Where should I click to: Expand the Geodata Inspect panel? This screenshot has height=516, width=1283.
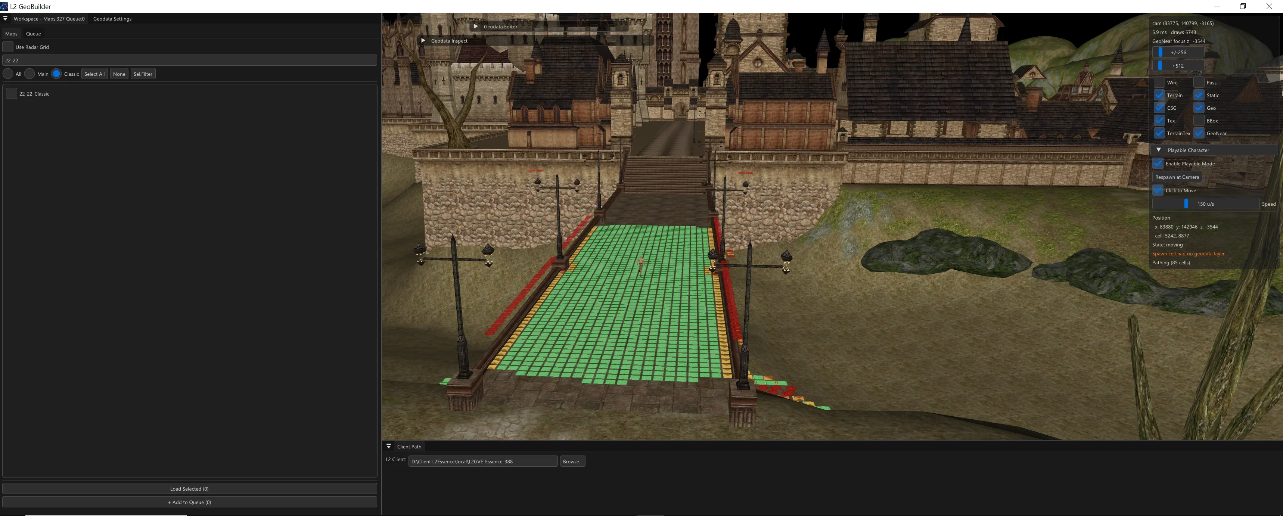(423, 40)
